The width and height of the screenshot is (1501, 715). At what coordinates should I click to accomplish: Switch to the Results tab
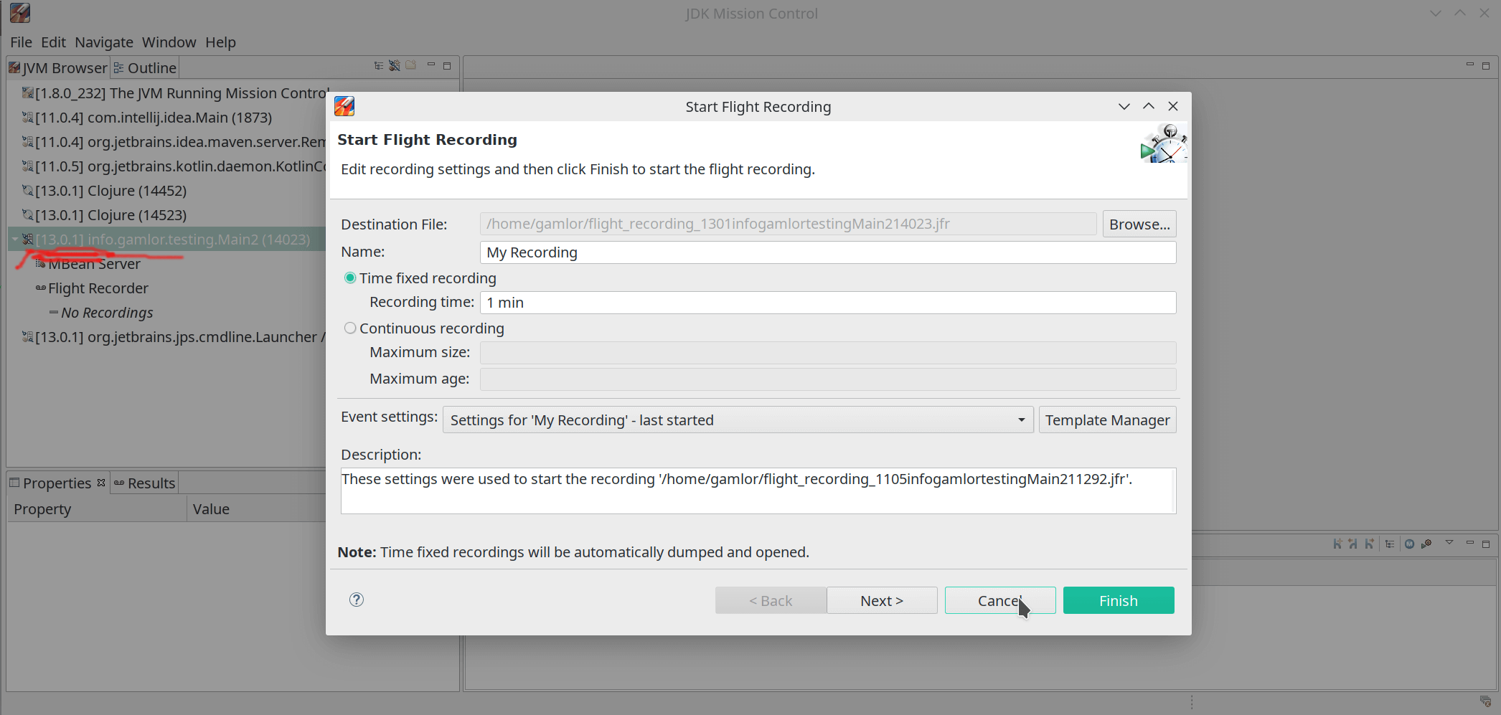tap(144, 483)
